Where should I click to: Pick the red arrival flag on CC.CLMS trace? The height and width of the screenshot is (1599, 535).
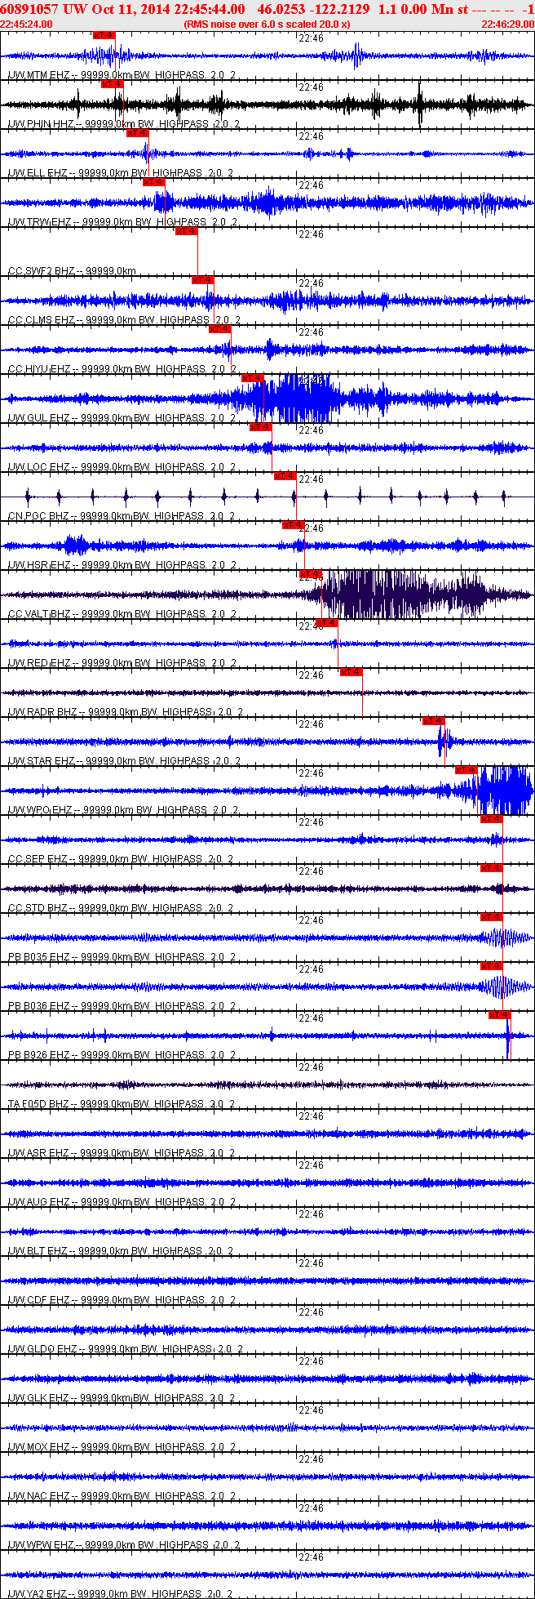203,280
